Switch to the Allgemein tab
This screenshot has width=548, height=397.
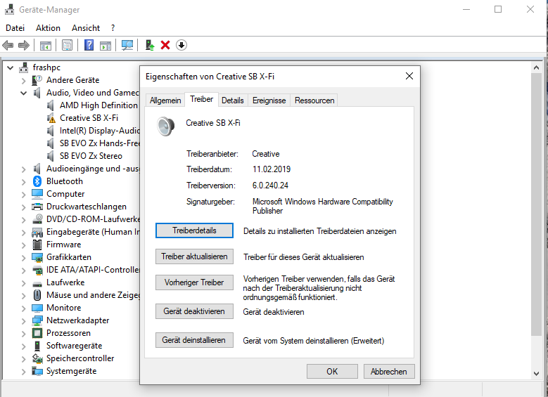(165, 100)
